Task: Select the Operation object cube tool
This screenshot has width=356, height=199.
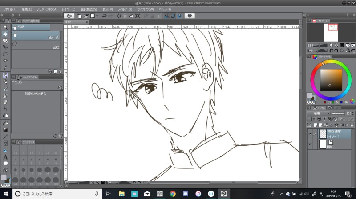Action: [x=5, y=41]
